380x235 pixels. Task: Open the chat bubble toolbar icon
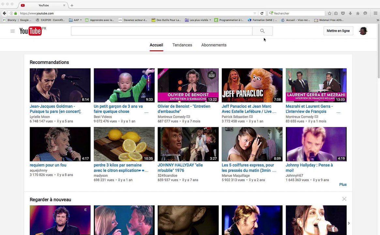pyautogui.click(x=365, y=13)
